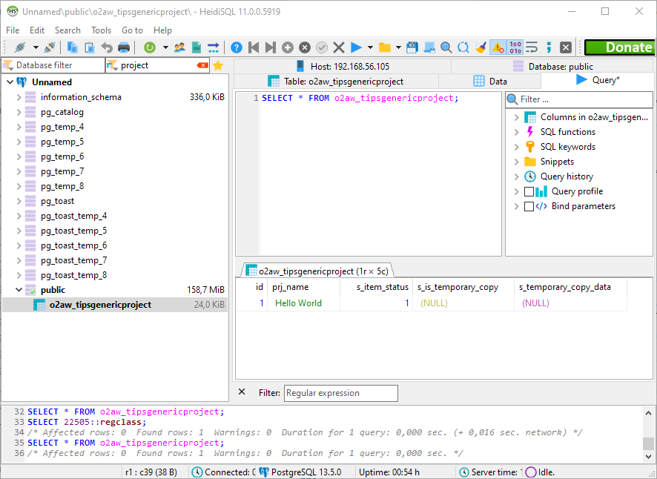Open the Tools menu
The width and height of the screenshot is (657, 479).
point(102,30)
